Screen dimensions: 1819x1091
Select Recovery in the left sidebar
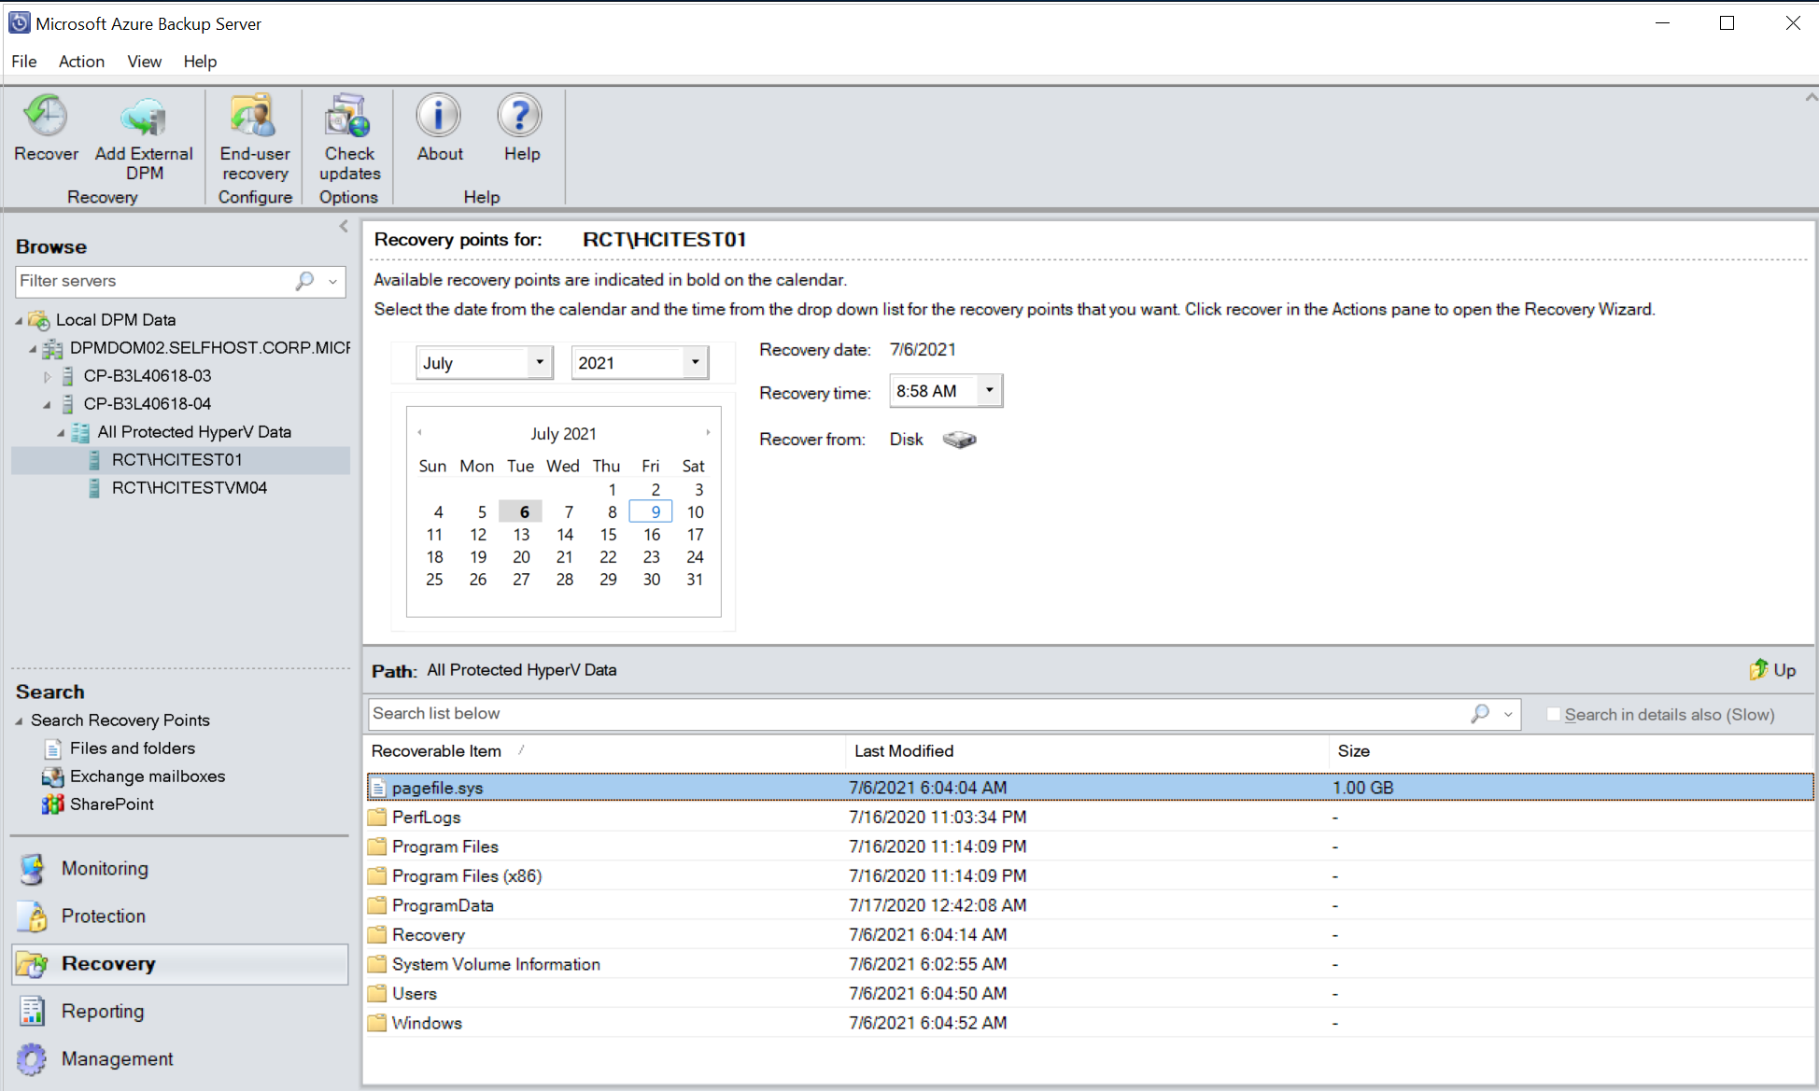107,964
